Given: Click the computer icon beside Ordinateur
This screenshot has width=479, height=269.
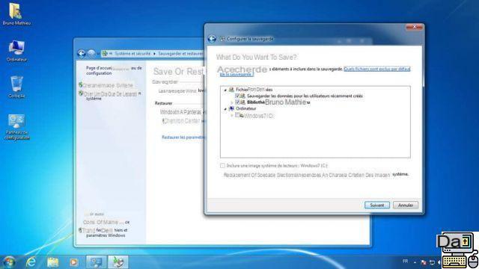Looking at the screenshot, I should [x=231, y=108].
